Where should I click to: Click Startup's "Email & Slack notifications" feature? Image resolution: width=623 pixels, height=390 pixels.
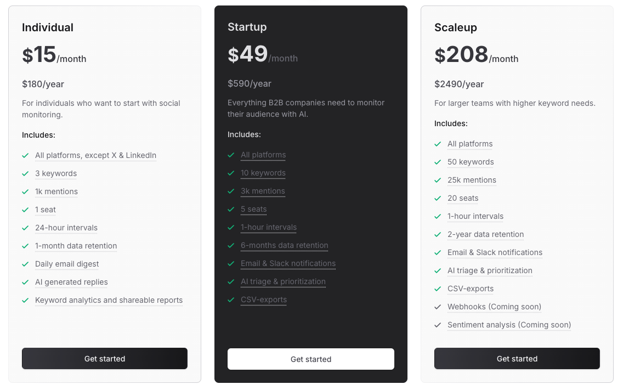tap(288, 264)
